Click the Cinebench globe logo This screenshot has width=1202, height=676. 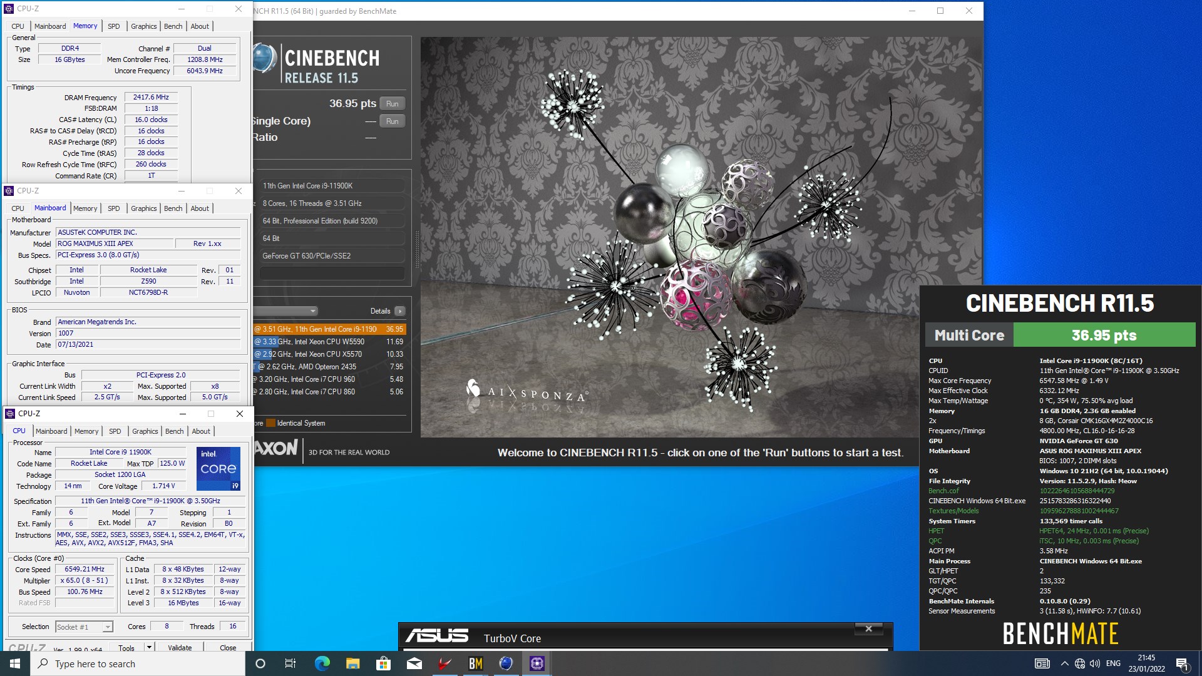coord(264,59)
